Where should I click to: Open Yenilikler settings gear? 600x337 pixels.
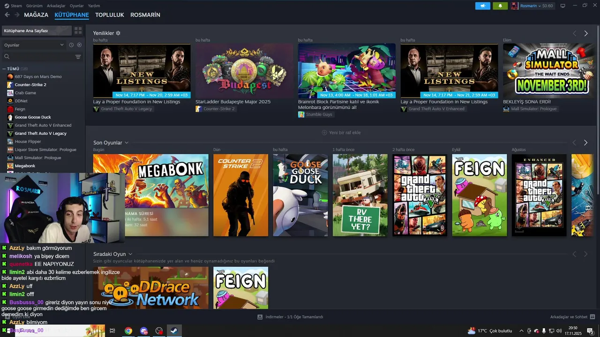click(118, 33)
